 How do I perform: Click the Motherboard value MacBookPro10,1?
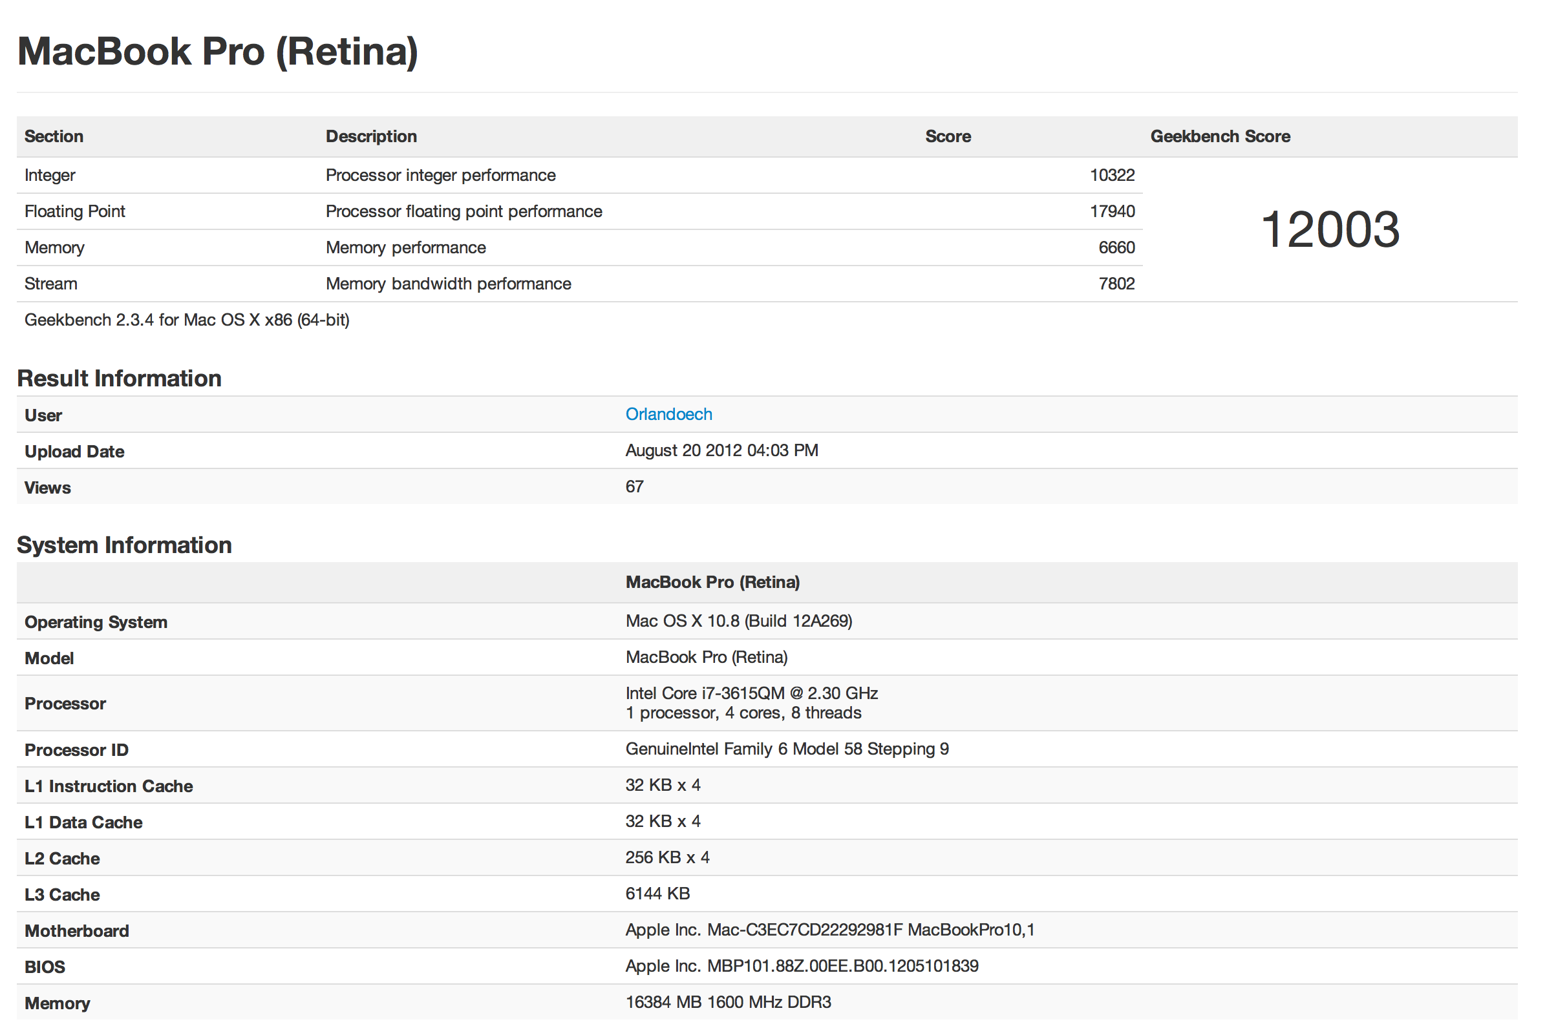[x=829, y=930]
